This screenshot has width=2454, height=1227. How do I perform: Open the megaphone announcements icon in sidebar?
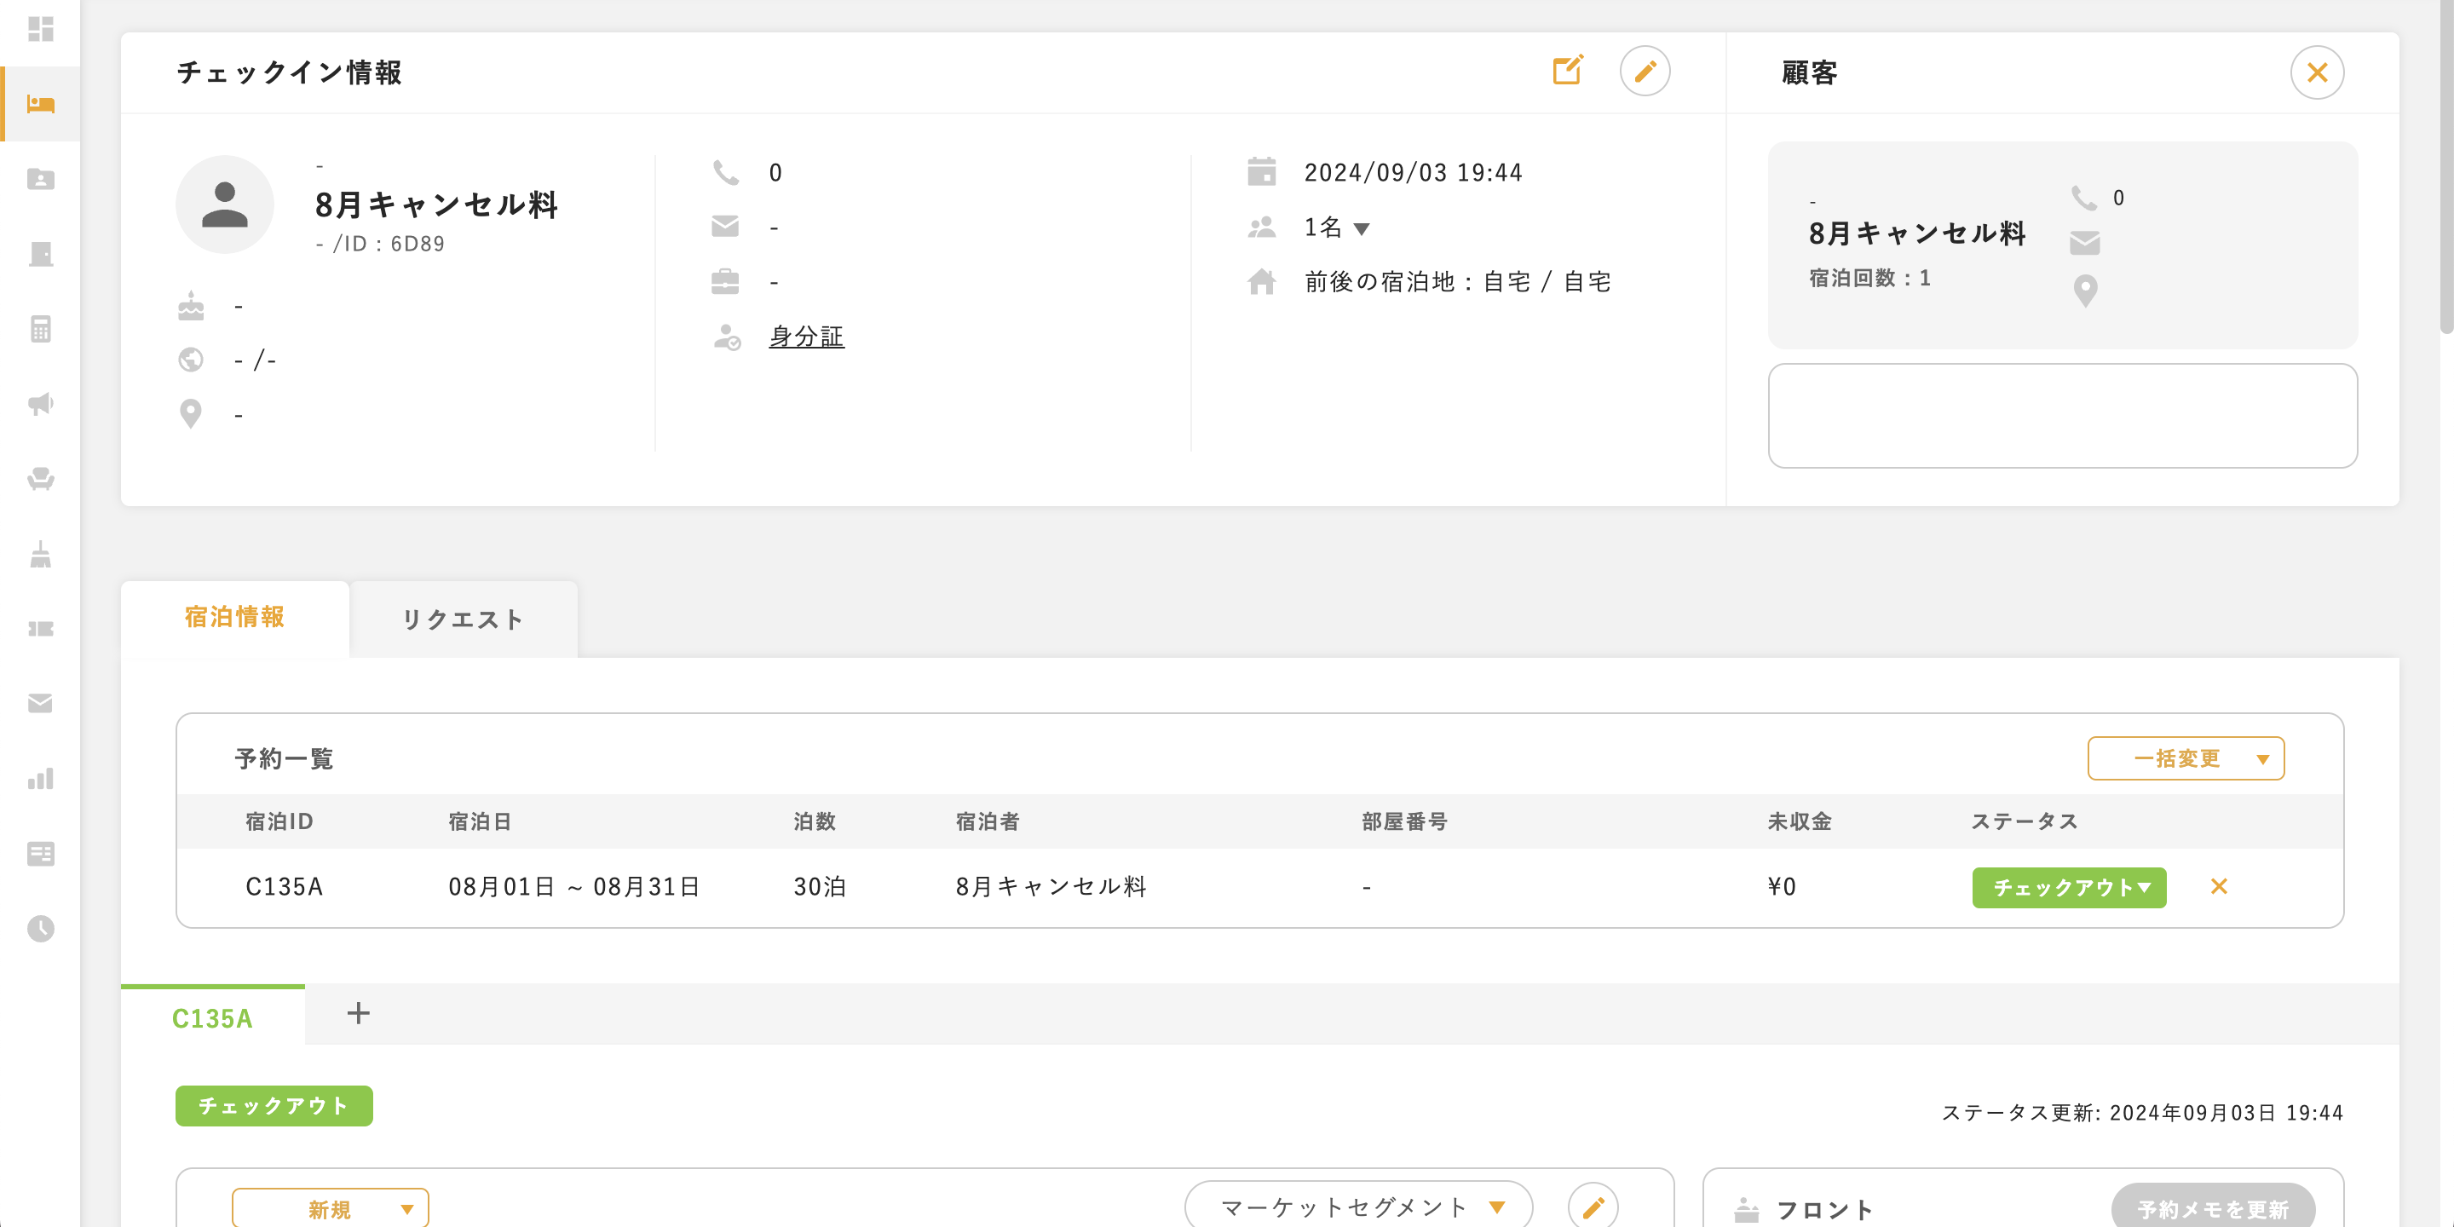tap(40, 404)
